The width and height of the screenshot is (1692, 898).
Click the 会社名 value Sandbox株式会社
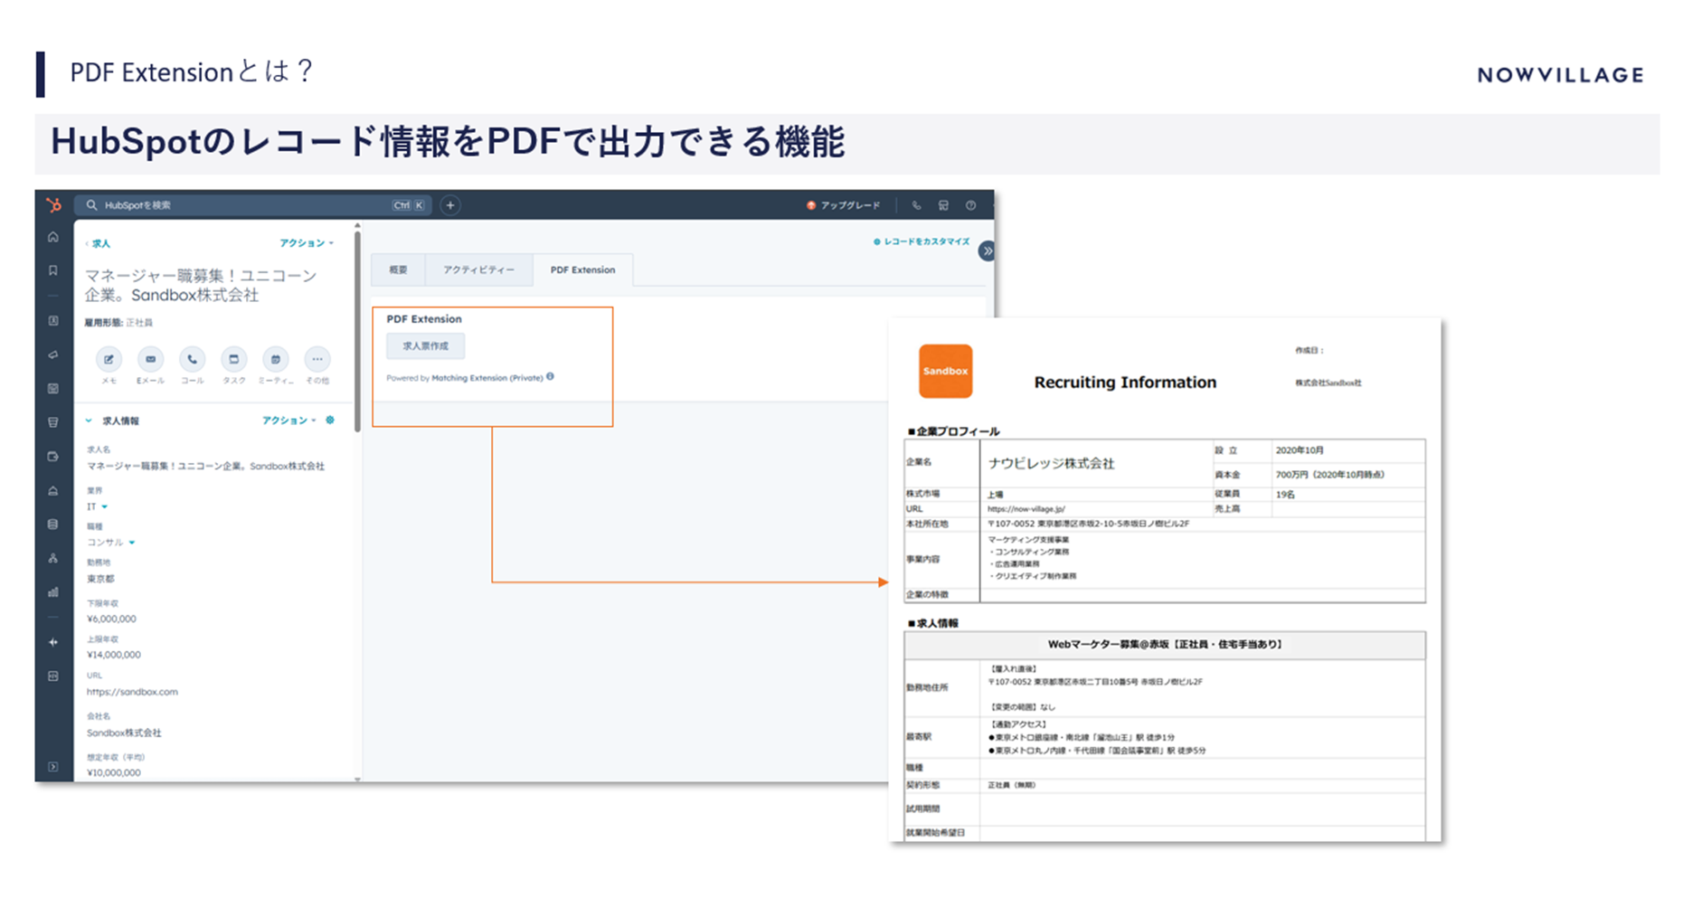point(124,733)
